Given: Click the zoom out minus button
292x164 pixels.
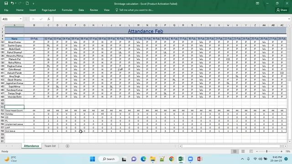Looking at the screenshot, I should [257, 151].
